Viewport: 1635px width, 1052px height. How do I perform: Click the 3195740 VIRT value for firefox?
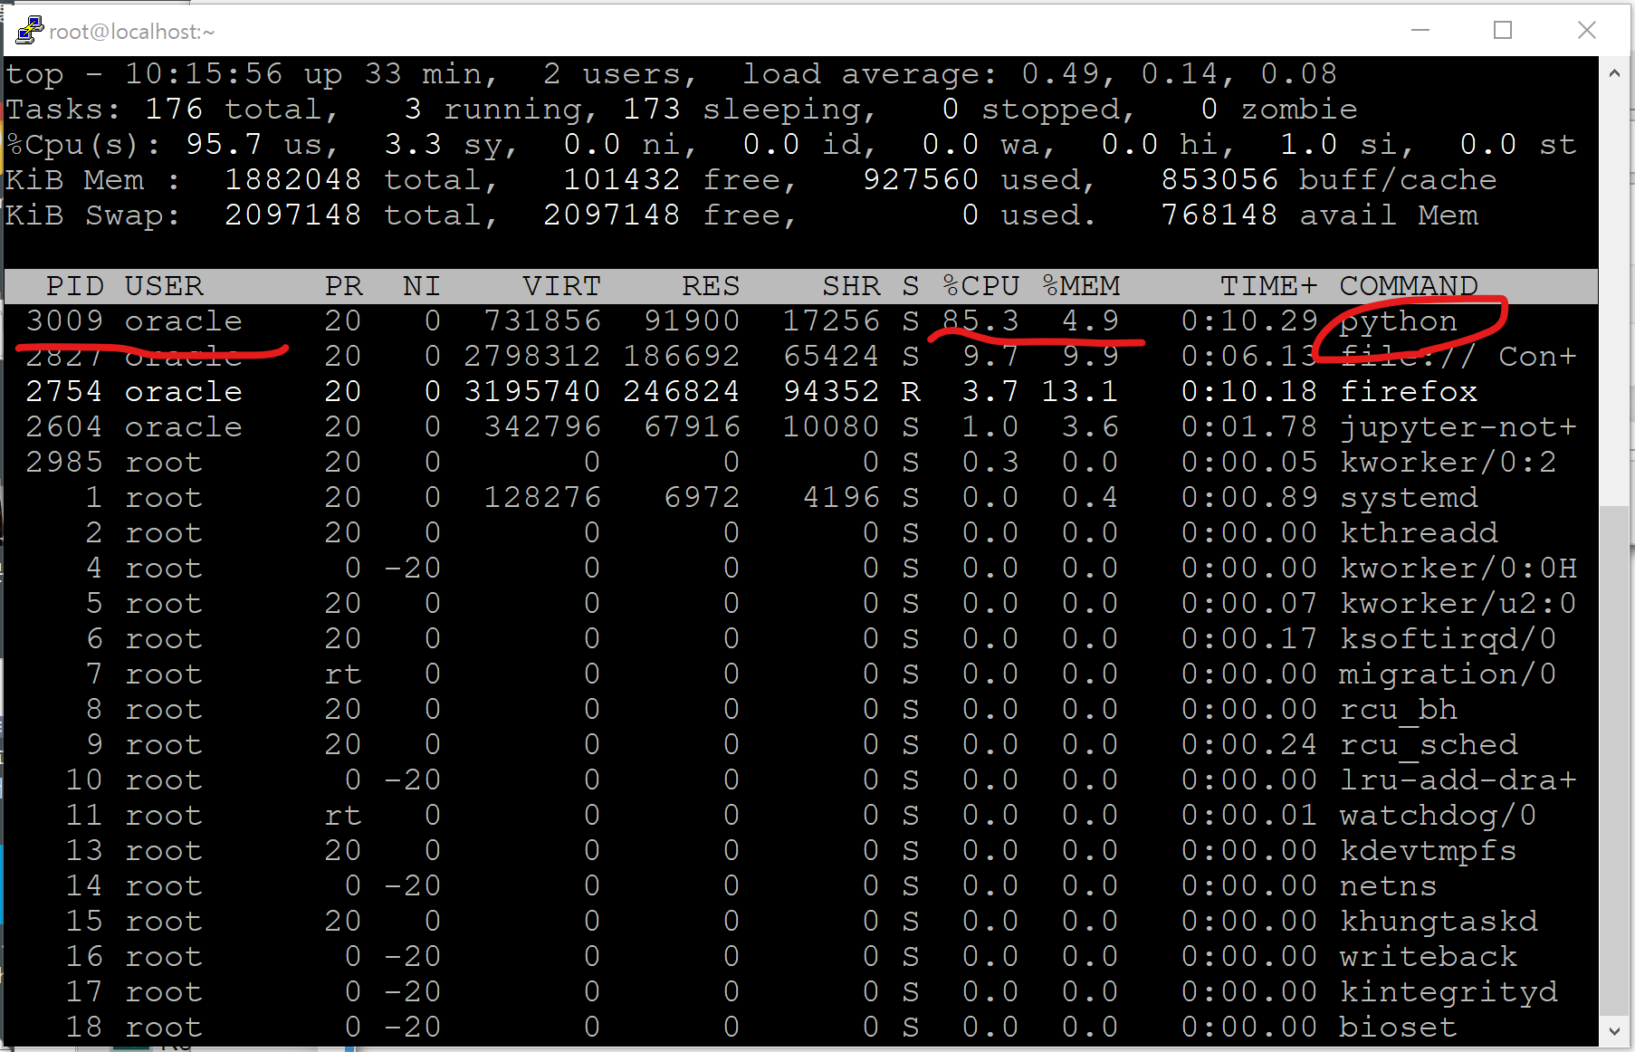click(x=532, y=391)
